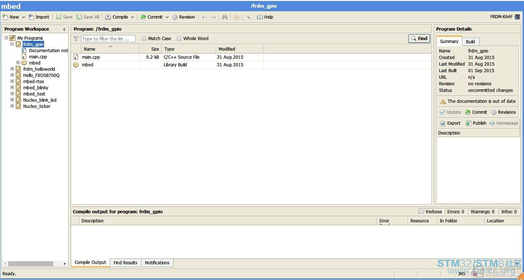Collapse the My Programs tree node
524x280 pixels.
6,38
